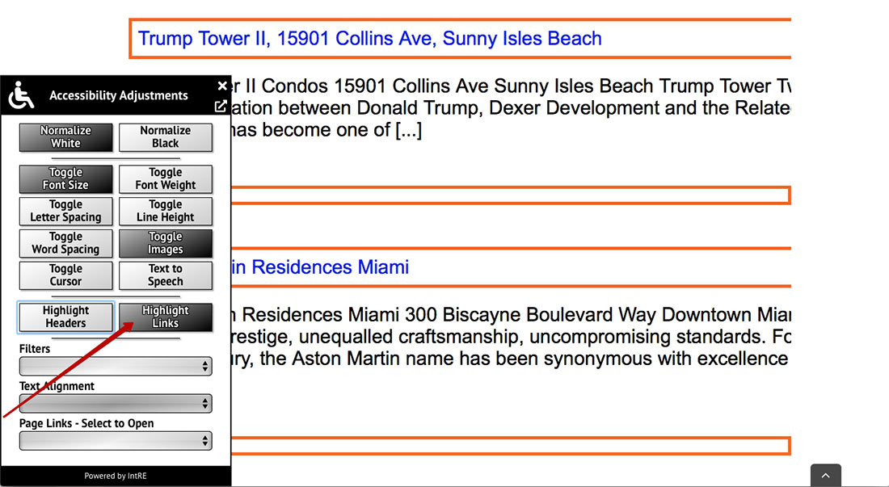Close the Accessibility Adjustments panel
This screenshot has height=487, width=889.
point(222,86)
